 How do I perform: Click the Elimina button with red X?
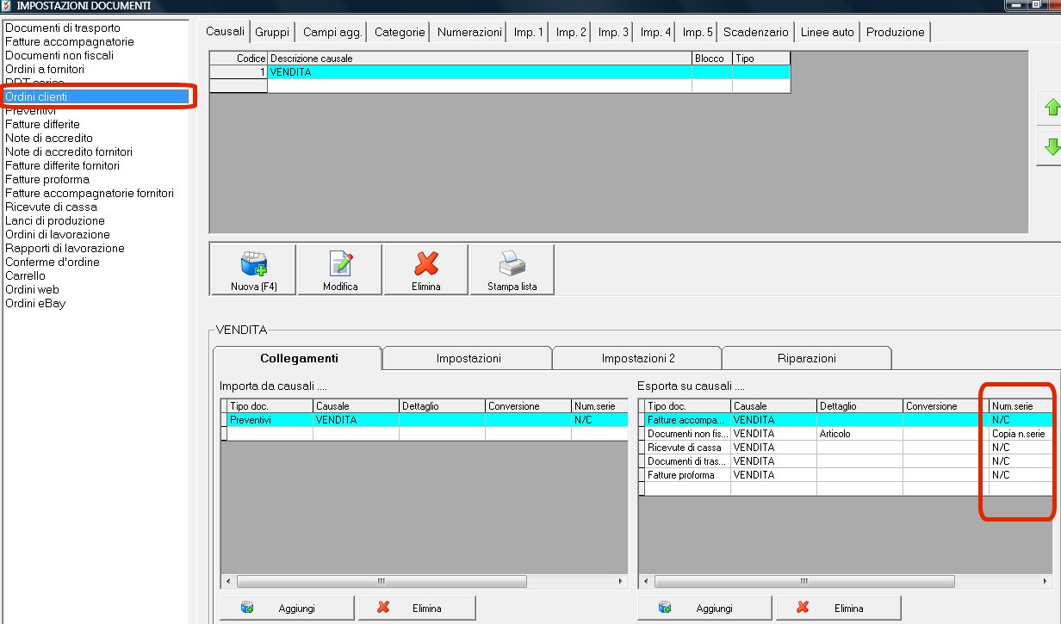coord(426,269)
